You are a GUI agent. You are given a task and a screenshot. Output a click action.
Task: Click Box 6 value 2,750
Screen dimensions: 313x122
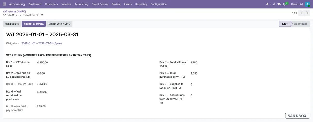[194, 62]
